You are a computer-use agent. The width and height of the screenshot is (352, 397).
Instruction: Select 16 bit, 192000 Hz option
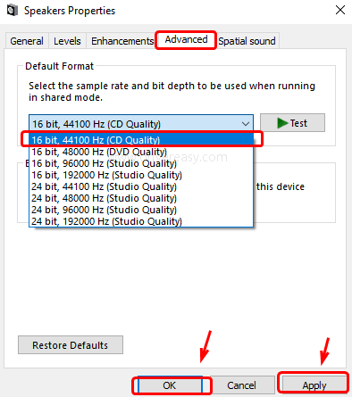[141, 175]
